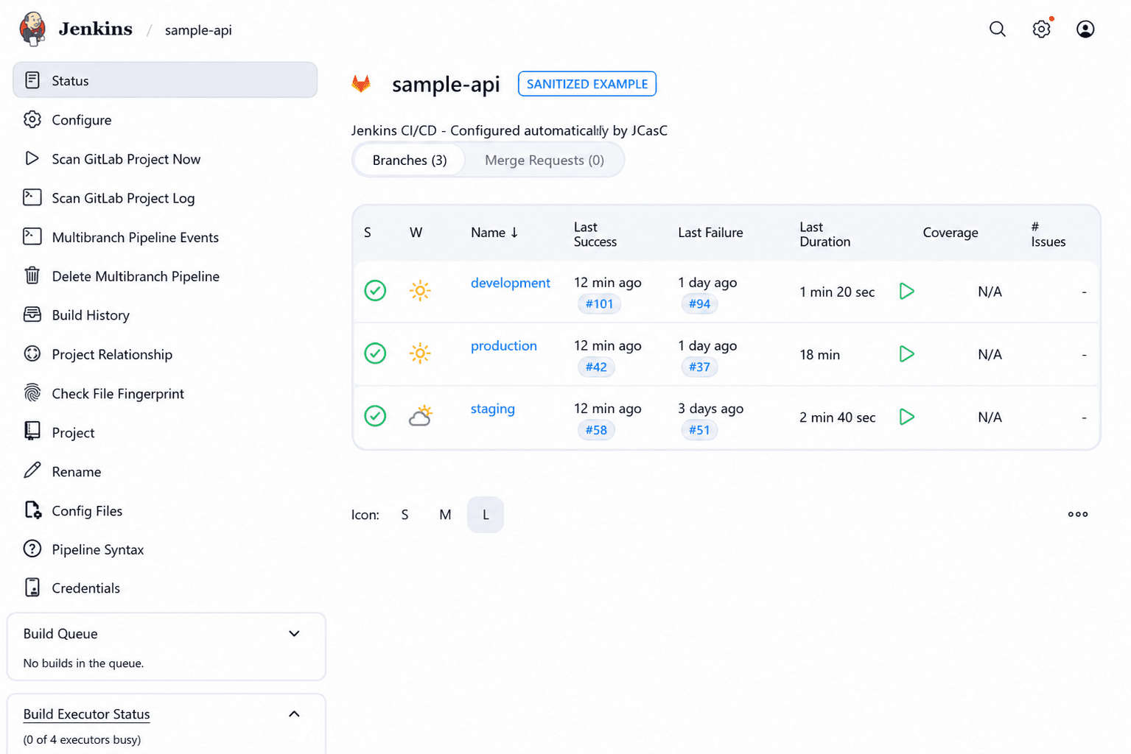This screenshot has height=754, width=1131.
Task: Open failed build #51 badge
Action: (699, 429)
